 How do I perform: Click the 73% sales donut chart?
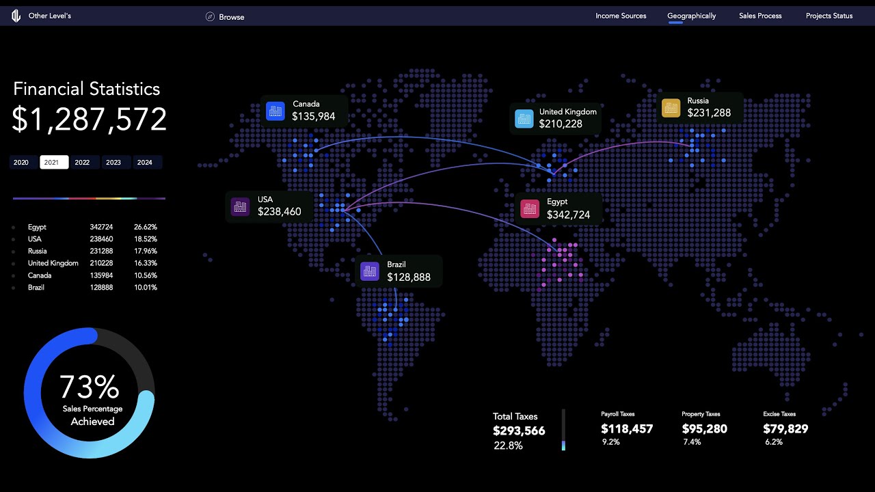click(90, 393)
